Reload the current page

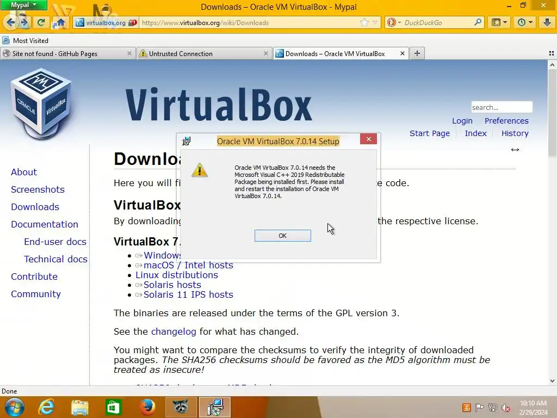[40, 22]
